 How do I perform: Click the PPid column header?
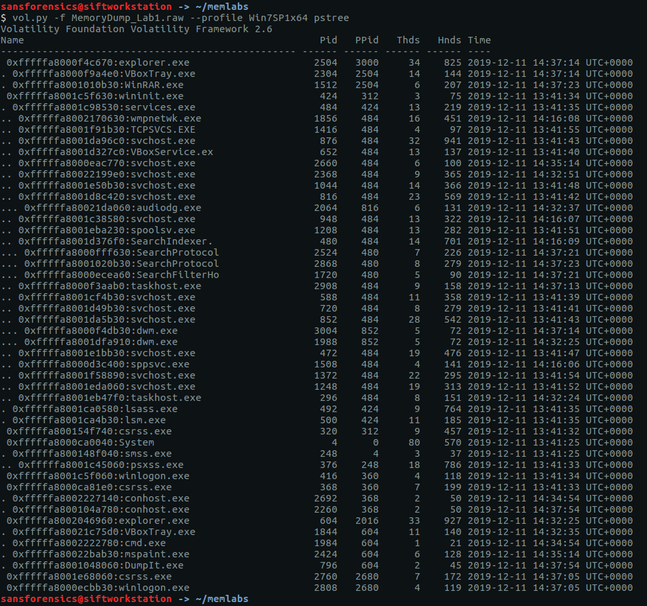click(x=367, y=40)
